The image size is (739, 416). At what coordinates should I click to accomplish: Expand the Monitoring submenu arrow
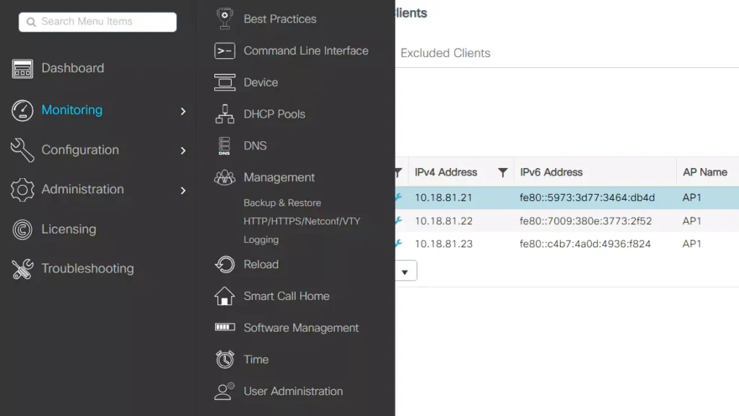[183, 111]
